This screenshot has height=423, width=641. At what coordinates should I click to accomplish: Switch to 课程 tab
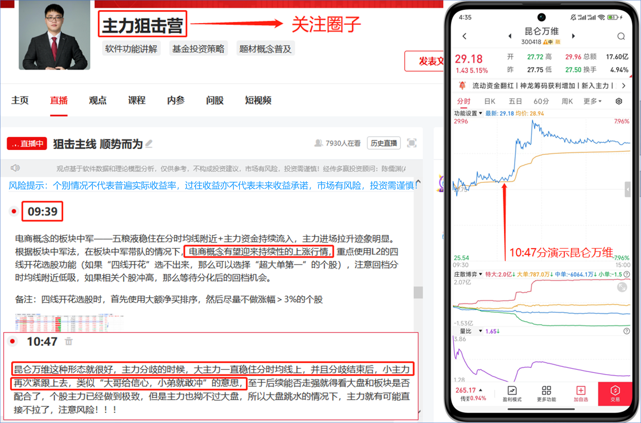click(137, 100)
